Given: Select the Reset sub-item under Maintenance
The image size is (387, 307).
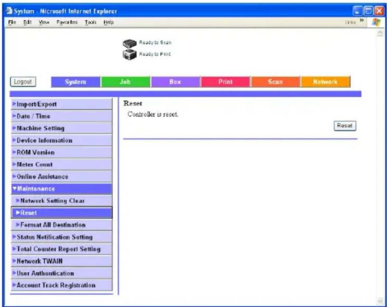Looking at the screenshot, I should 62,213.
